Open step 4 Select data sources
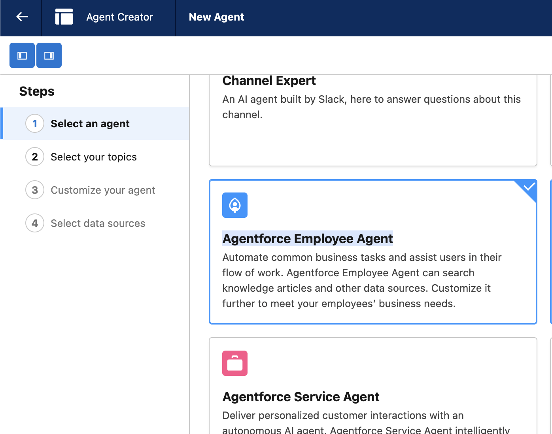 click(x=98, y=223)
